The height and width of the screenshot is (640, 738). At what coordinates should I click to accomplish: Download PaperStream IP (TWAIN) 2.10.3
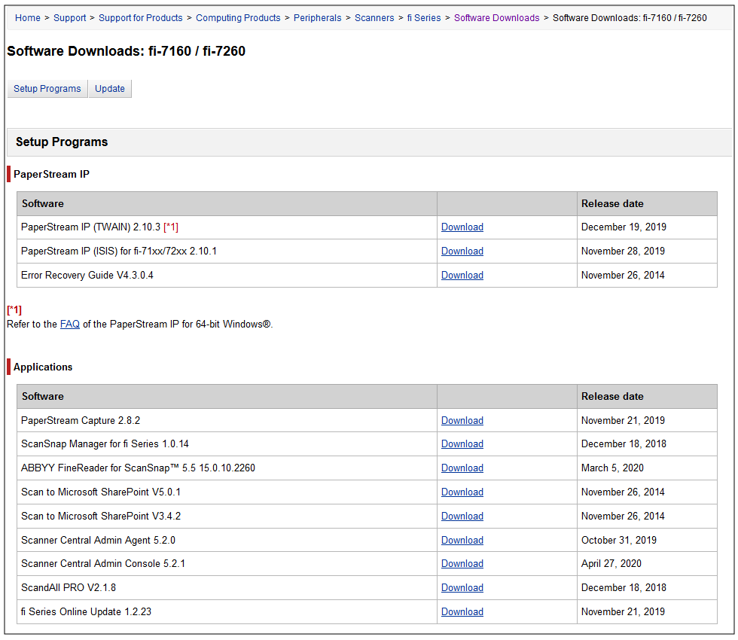[462, 227]
